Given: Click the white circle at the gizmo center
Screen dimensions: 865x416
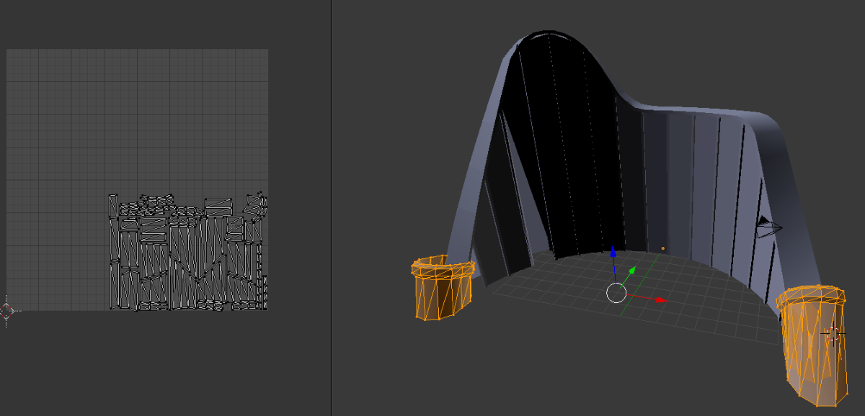Looking at the screenshot, I should (x=616, y=292).
